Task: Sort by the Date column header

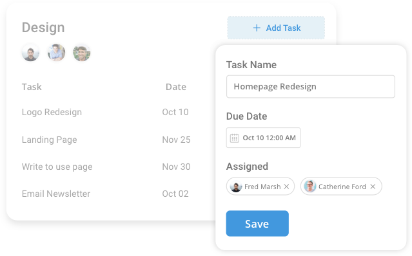Action: 176,87
